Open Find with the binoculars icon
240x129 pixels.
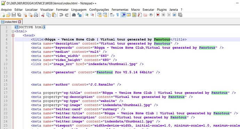tap(74, 15)
